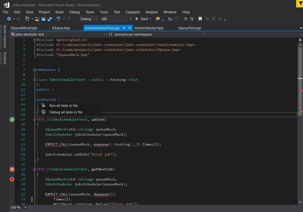Open the Cepepito menu

[x=133, y=12]
